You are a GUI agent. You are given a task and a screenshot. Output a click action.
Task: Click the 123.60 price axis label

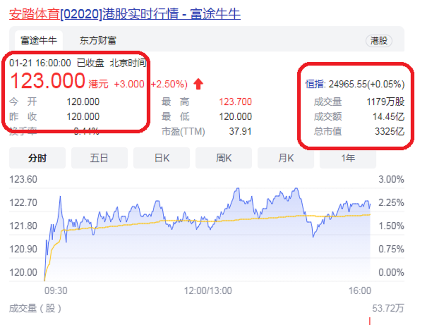[x=23, y=179]
